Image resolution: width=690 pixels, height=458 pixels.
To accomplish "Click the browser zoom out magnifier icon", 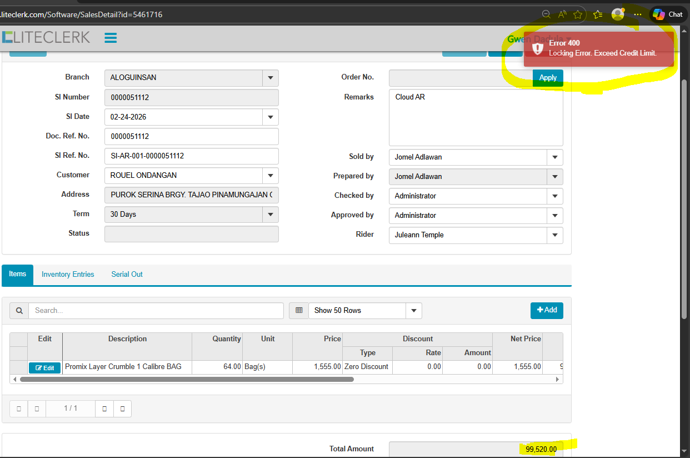I will click(546, 14).
